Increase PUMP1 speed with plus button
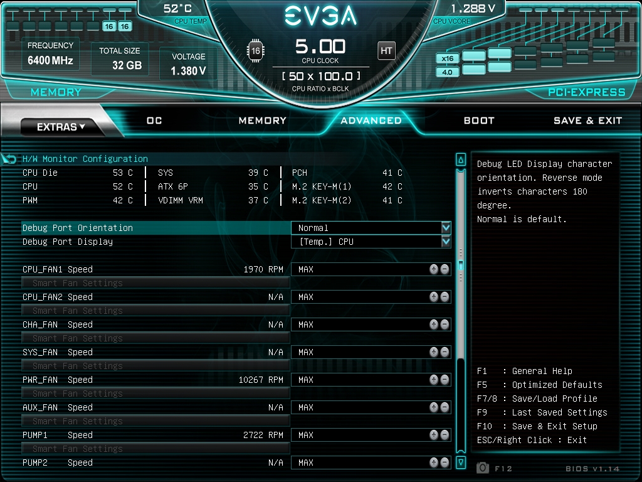Image resolution: width=642 pixels, height=482 pixels. click(x=434, y=435)
